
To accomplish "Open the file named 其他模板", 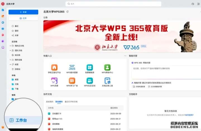I will click(x=85, y=124).
